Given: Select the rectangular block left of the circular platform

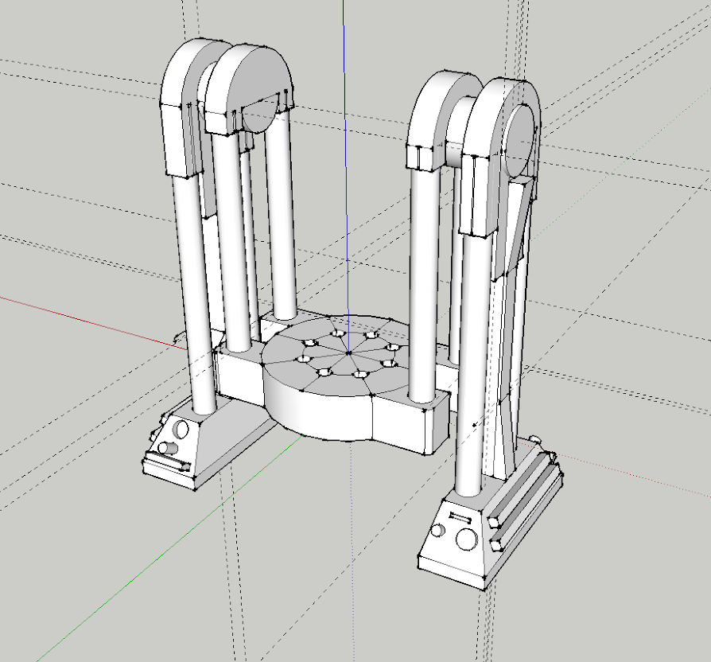Looking at the screenshot, I should coord(239,378).
